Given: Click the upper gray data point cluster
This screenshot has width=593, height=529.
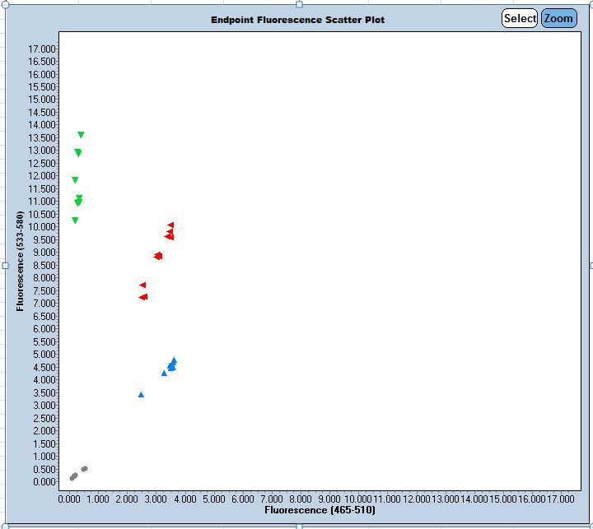Looking at the screenshot, I should click(84, 469).
